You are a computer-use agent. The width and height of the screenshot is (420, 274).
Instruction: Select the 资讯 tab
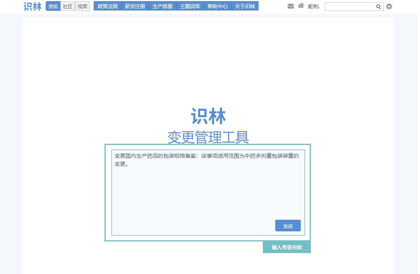[x=53, y=6]
